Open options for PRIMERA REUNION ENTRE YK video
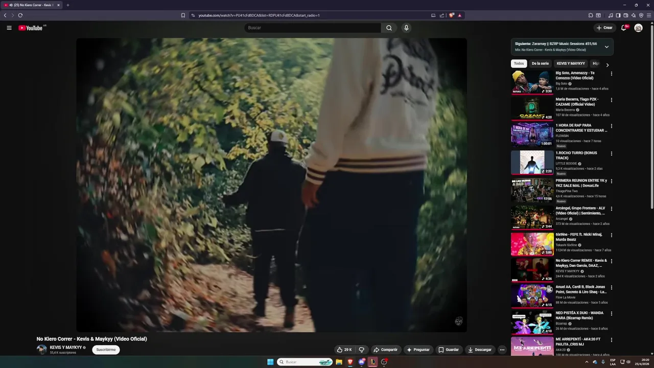Viewport: 654px width, 368px height. pos(611,181)
